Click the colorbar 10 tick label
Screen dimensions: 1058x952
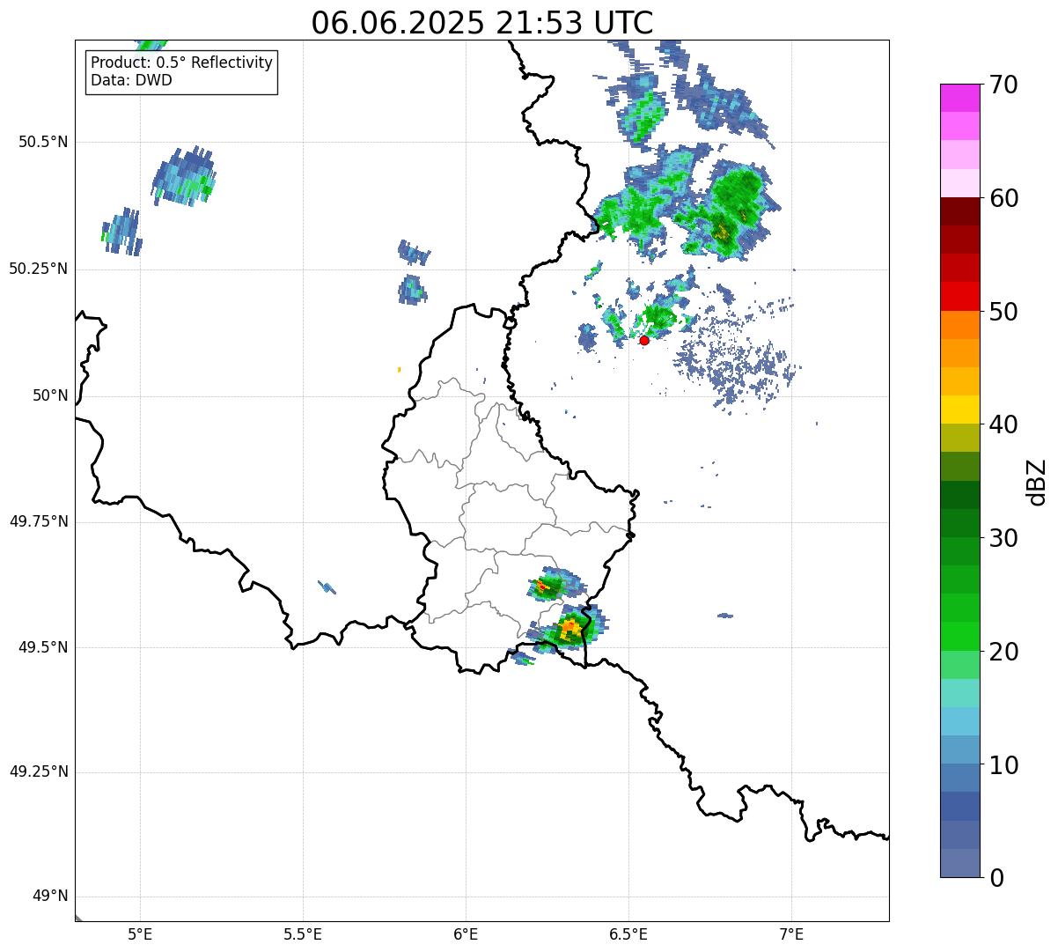tap(1003, 764)
